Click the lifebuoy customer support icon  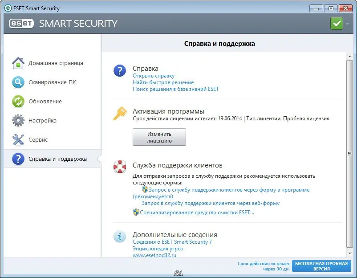tap(120, 167)
